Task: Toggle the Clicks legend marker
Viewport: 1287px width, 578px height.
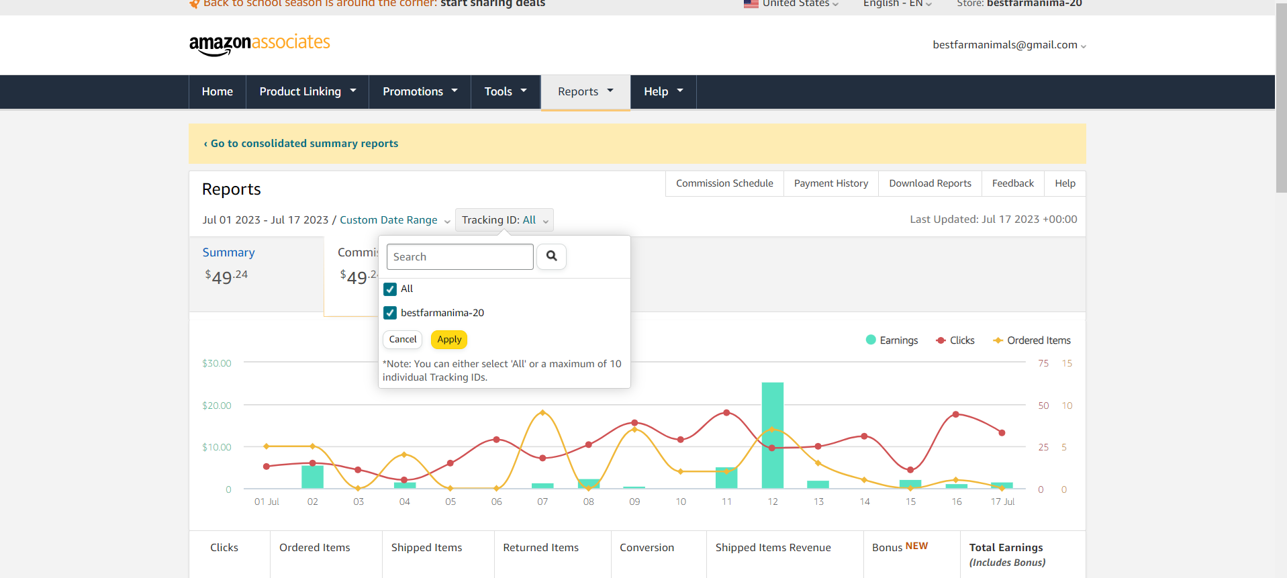Action: pos(941,340)
